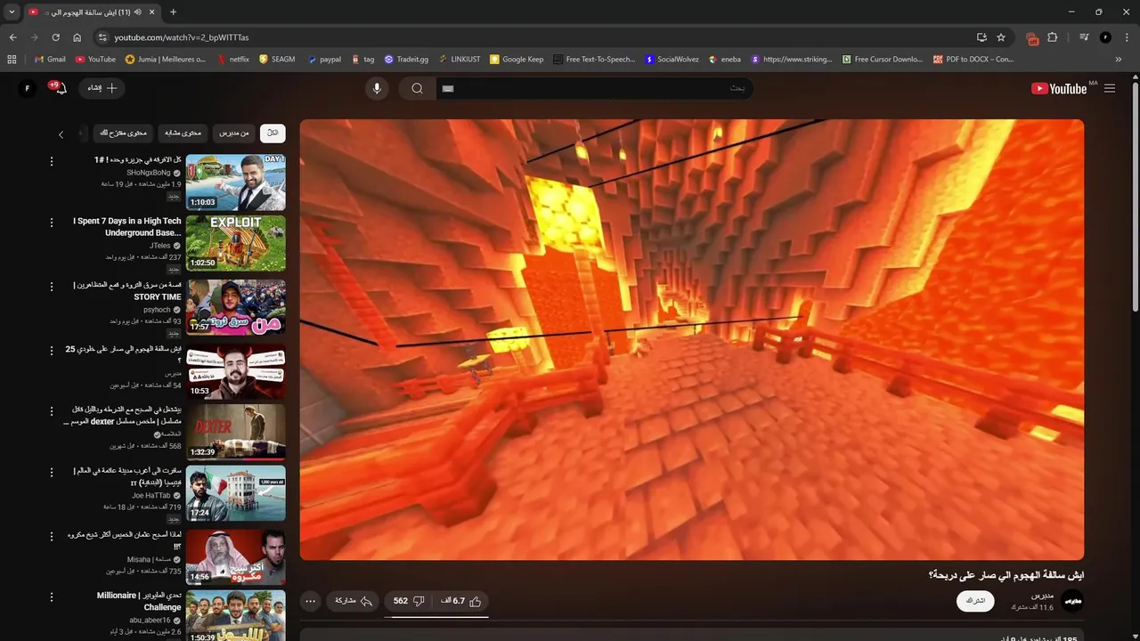This screenshot has width=1140, height=641.
Task: Click the like button showing 6.7
Action: (x=461, y=601)
